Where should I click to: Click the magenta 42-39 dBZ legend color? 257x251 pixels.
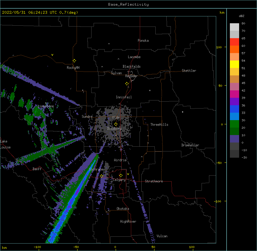(234, 94)
